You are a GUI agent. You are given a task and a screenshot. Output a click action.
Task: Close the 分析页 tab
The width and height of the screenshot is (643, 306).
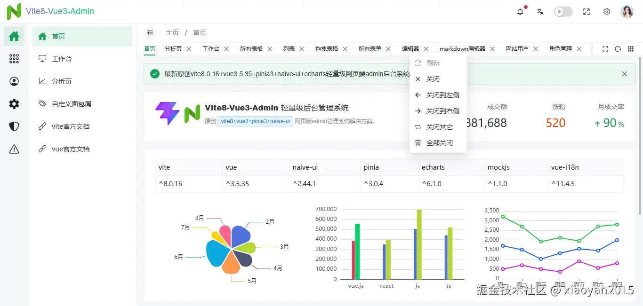pyautogui.click(x=189, y=48)
